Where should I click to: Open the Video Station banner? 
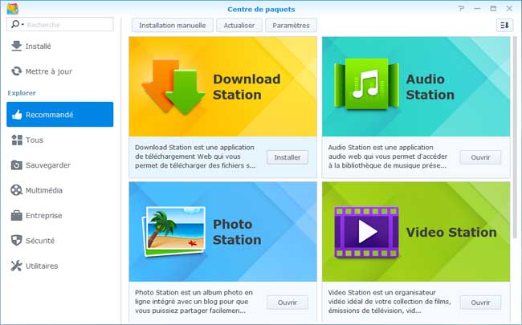pyautogui.click(x=416, y=232)
